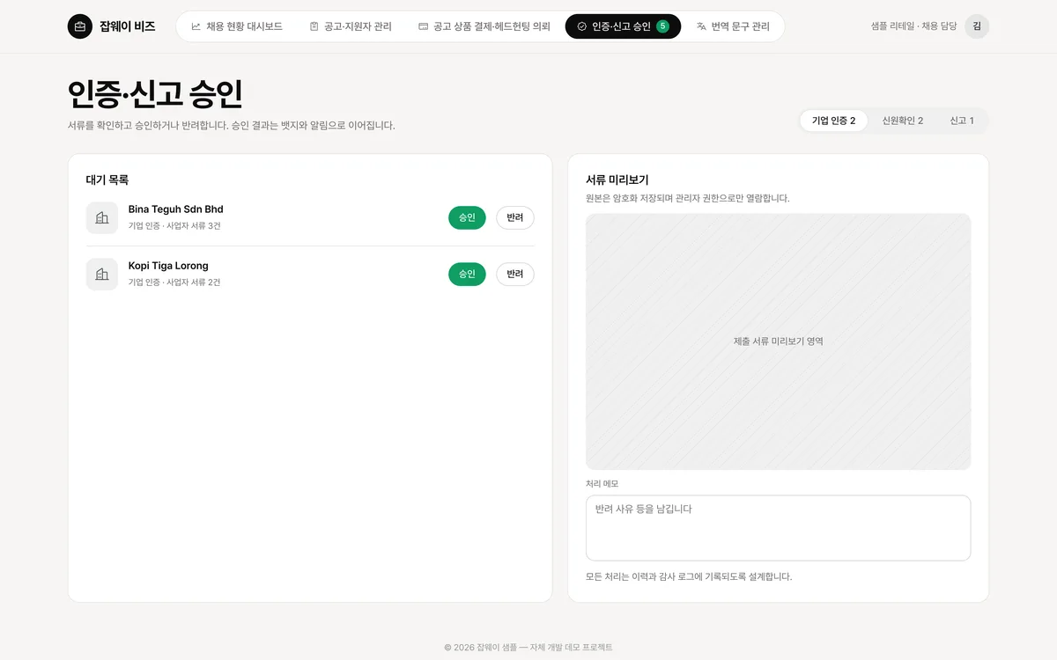The image size is (1057, 660).
Task: Click the card icon beside 공고 상품 결제·헤드헌팅 의뢰
Action: point(424,26)
